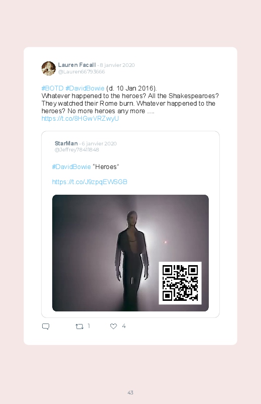This screenshot has height=404, width=261.
Task: Click the retweet arrows icon
Action: 79,327
